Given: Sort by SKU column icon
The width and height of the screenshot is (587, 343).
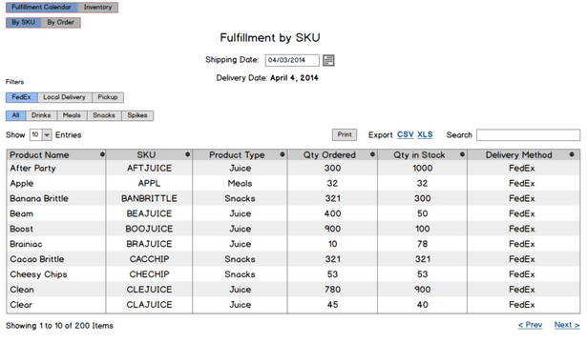Looking at the screenshot, I should (188, 154).
